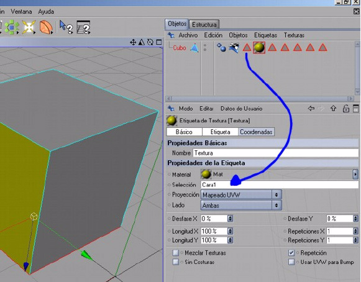Click the Nombre field containing Textura

point(276,153)
